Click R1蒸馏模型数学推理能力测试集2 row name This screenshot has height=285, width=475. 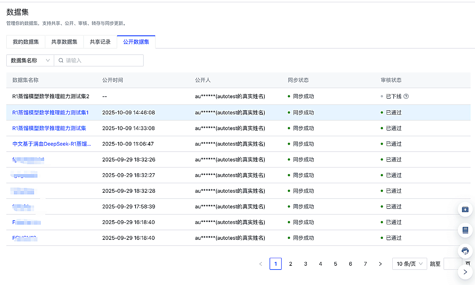click(51, 96)
